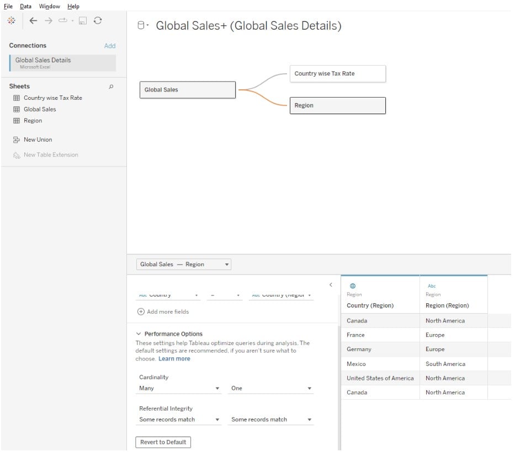Open the File menu
Screen dimensions: 515x452
8,6
